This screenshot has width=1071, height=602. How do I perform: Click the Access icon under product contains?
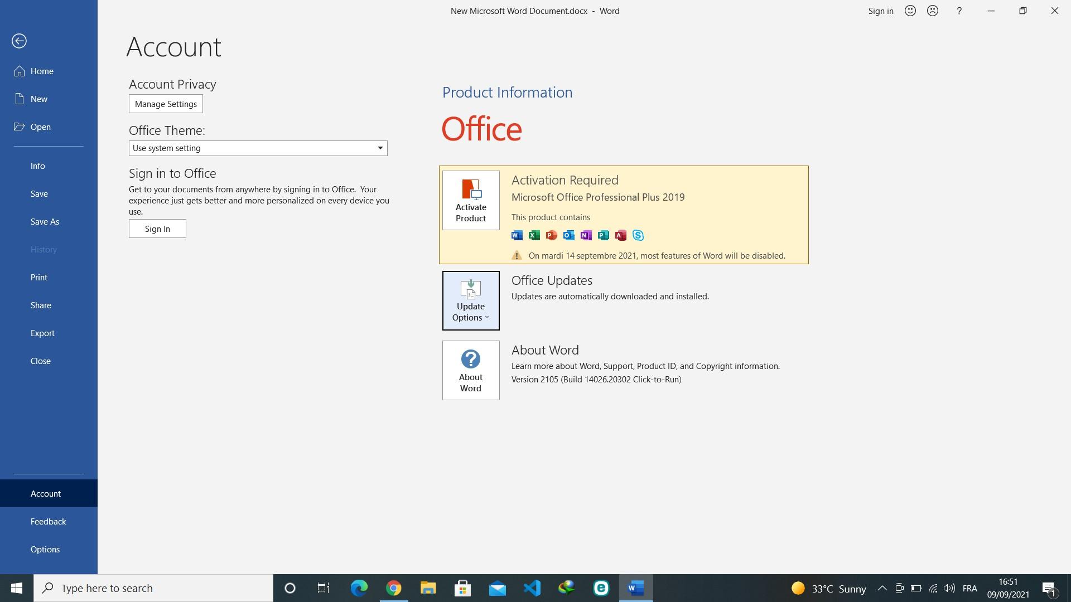(621, 235)
